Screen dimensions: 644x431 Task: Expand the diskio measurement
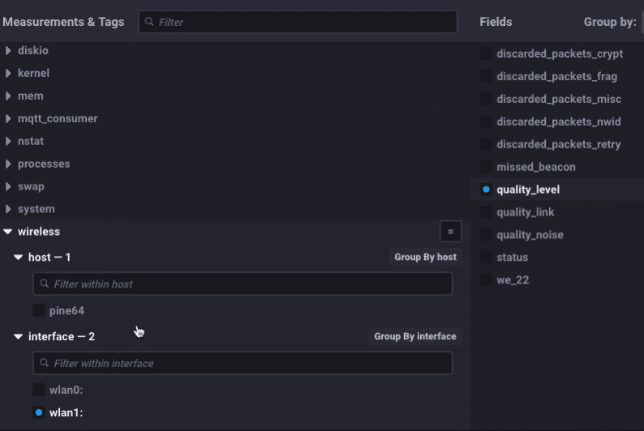click(x=8, y=50)
